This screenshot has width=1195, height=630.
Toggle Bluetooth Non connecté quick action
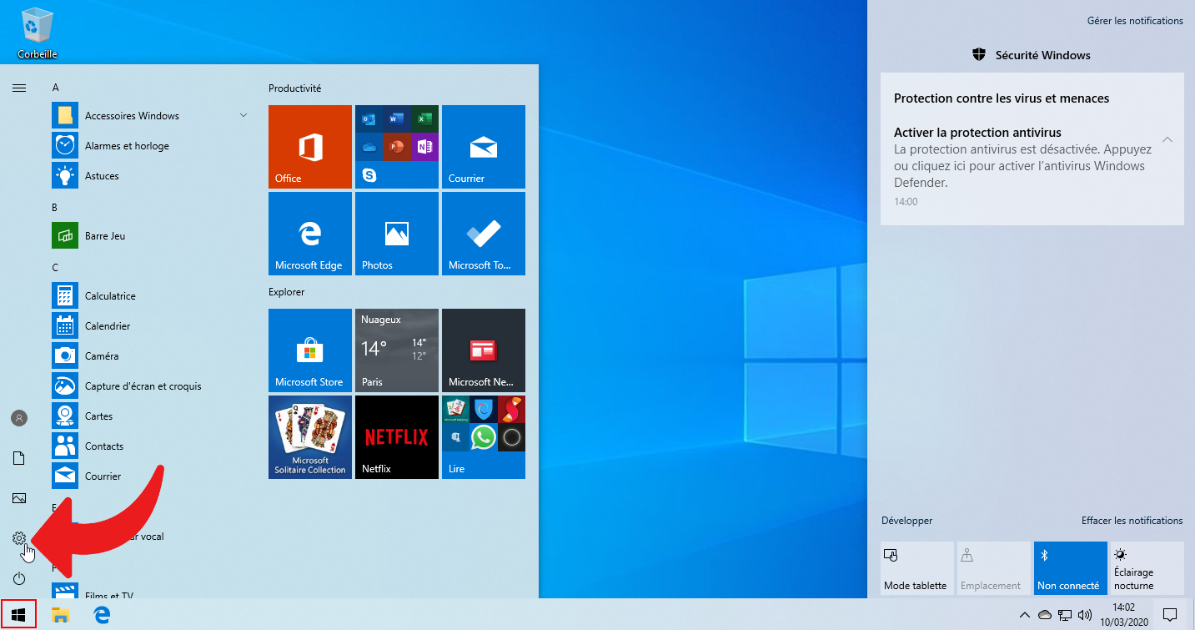[x=1071, y=568]
